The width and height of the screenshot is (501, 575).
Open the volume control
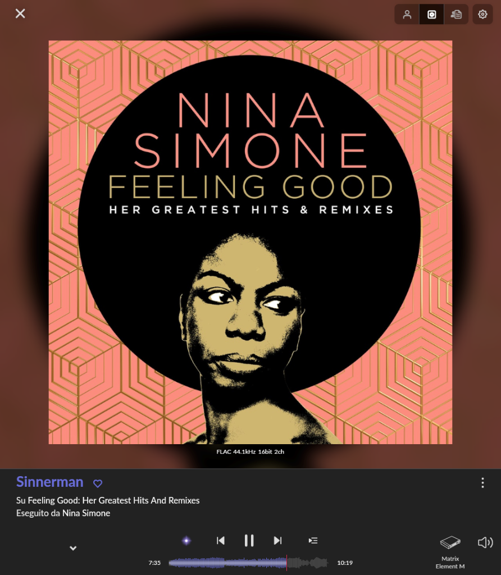[485, 542]
